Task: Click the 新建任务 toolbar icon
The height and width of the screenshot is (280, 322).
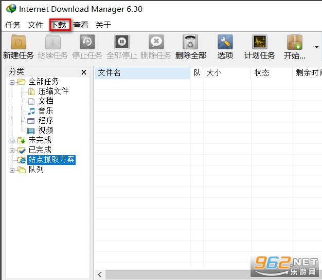Action: tap(19, 42)
